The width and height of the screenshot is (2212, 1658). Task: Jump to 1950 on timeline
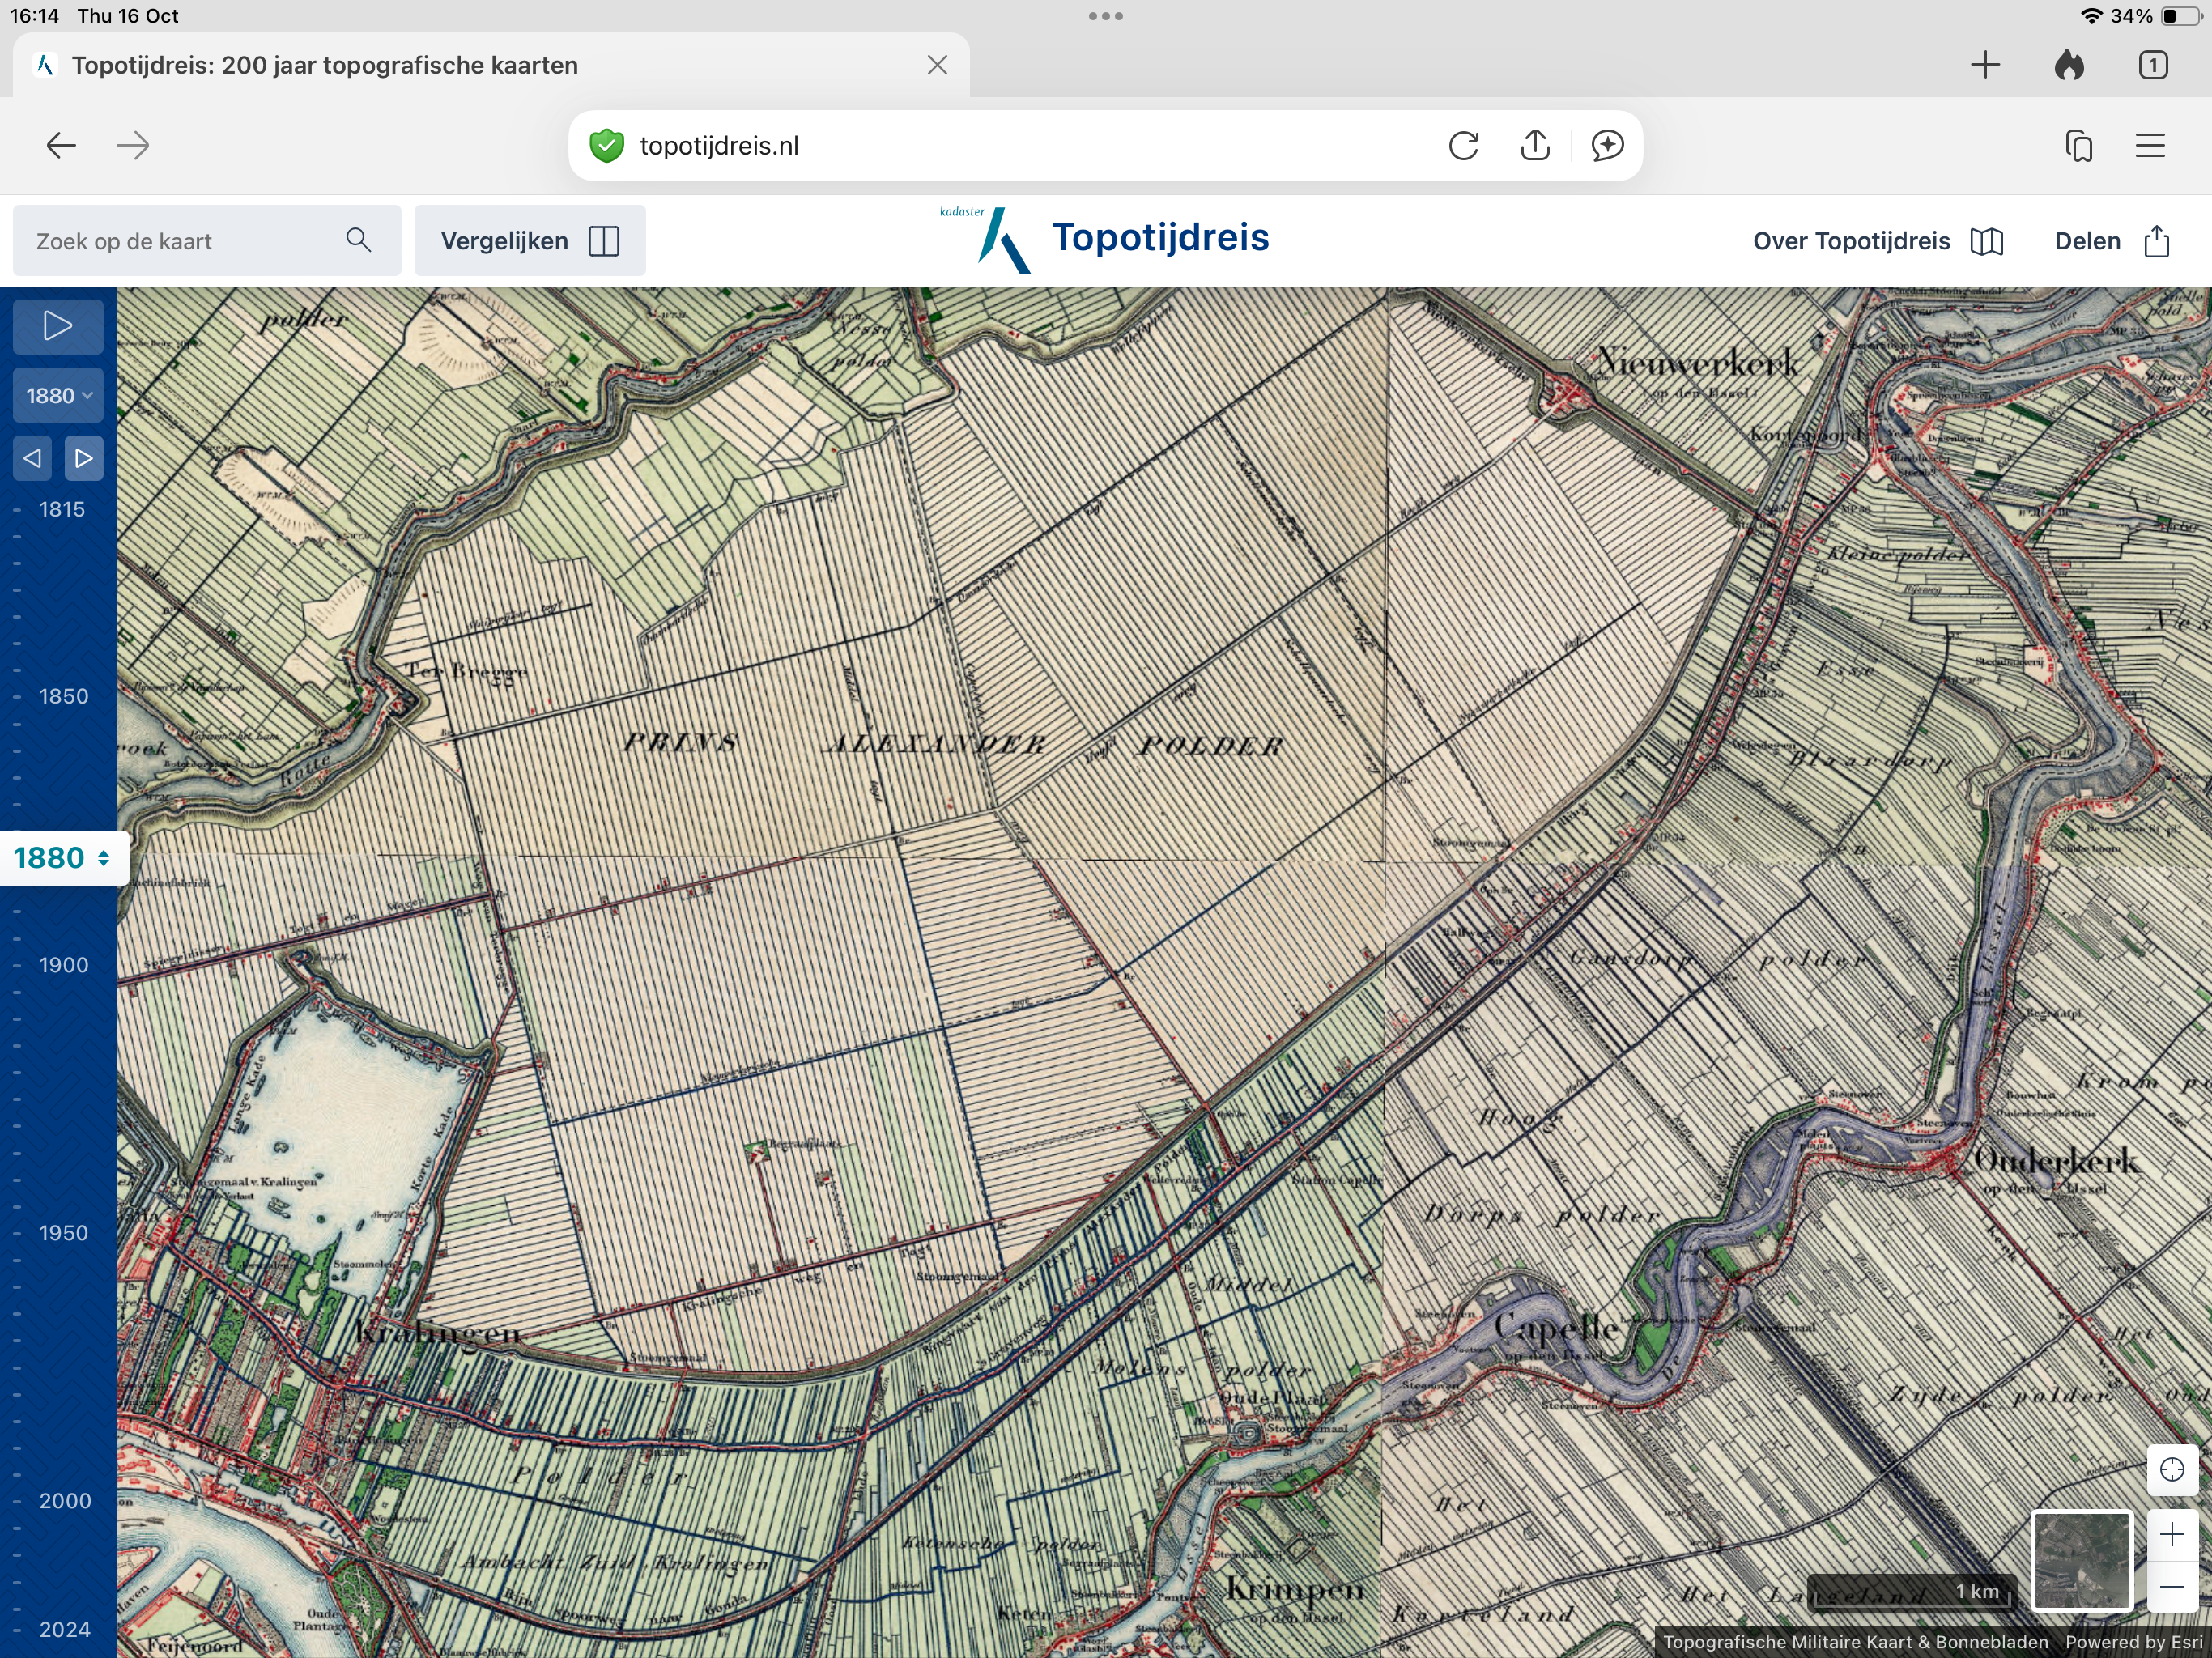(63, 1233)
